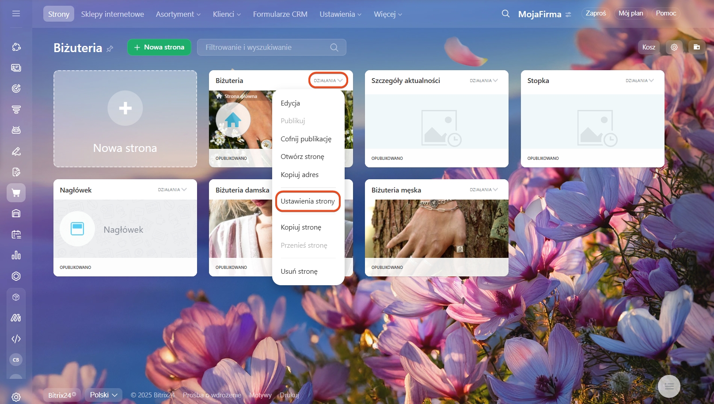Switch to the Formularze CRM tab
The width and height of the screenshot is (714, 404).
[280, 14]
